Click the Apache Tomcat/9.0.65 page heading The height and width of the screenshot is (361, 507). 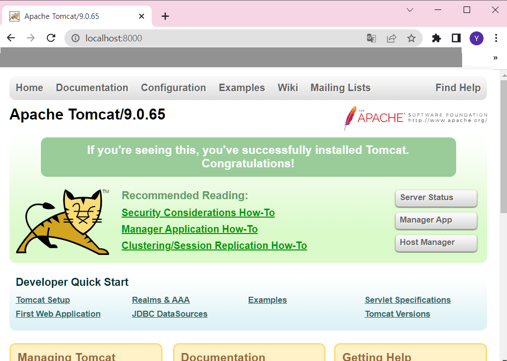(87, 115)
